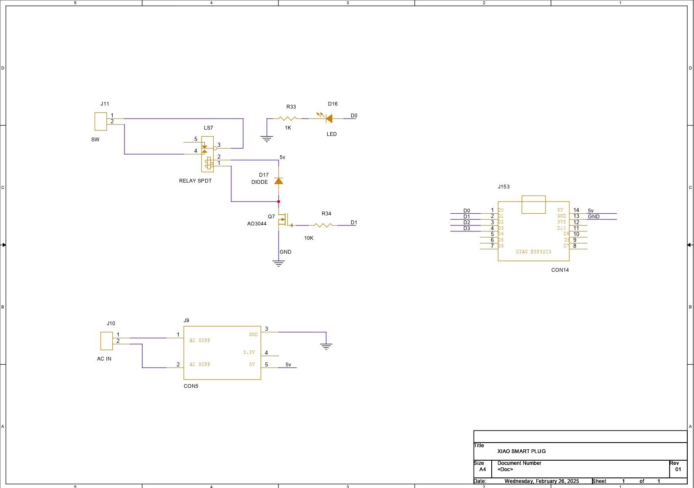Click the GND label under Q7
The height and width of the screenshot is (488, 694).
[285, 252]
